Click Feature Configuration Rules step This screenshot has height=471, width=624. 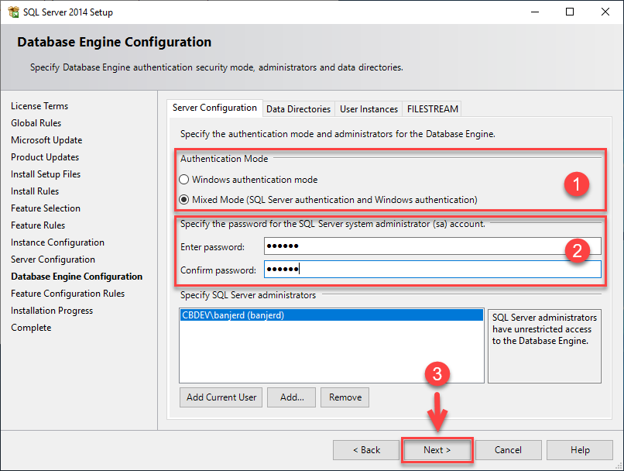[67, 294]
